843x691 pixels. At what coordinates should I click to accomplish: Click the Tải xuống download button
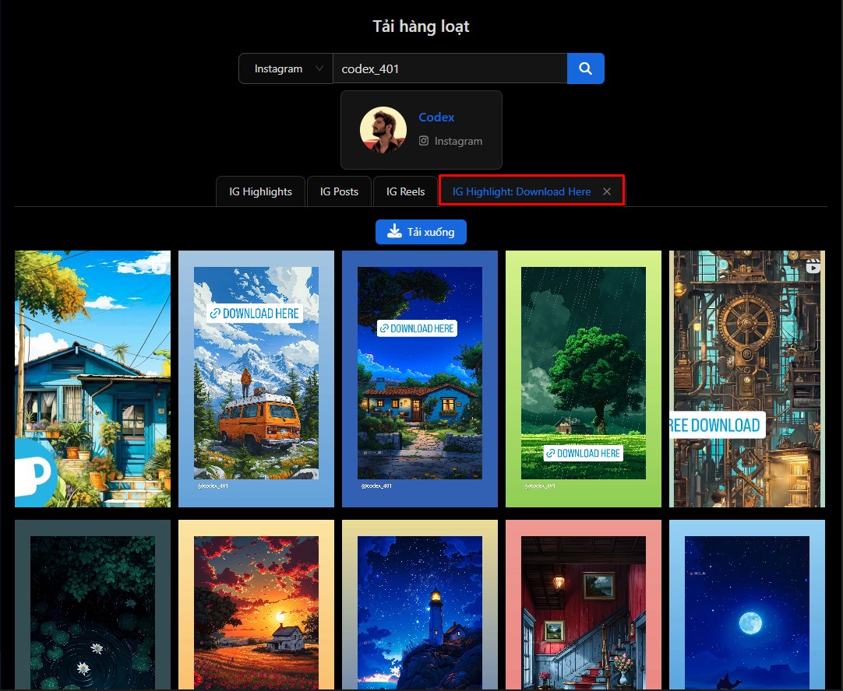(x=421, y=232)
